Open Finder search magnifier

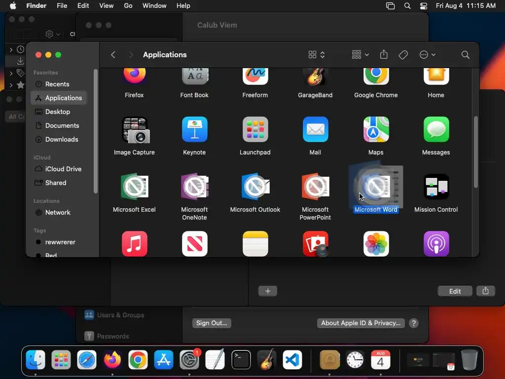tap(466, 55)
